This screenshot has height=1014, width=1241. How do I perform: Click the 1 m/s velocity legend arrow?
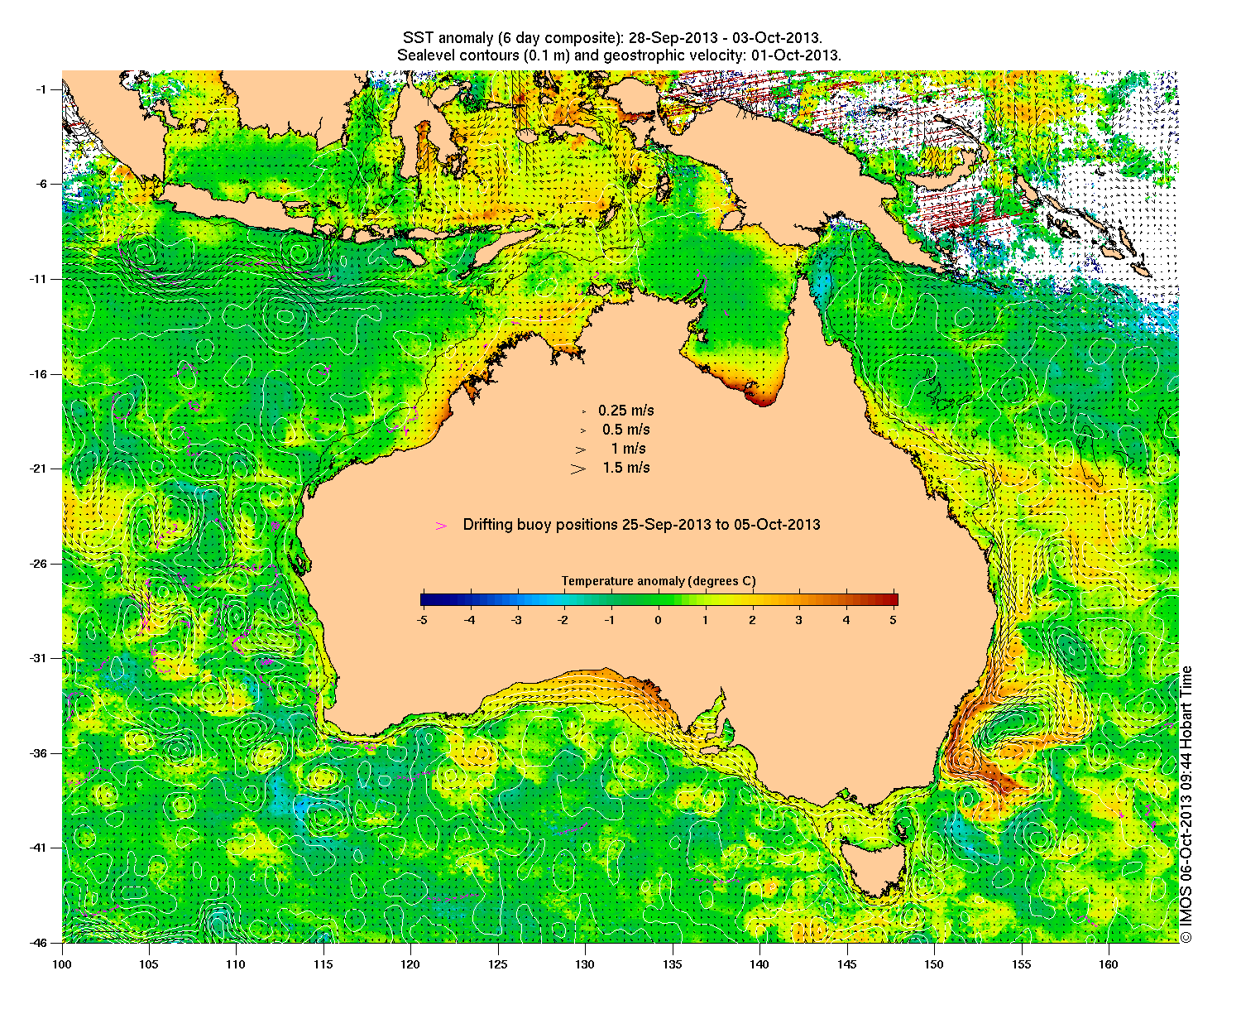point(582,449)
